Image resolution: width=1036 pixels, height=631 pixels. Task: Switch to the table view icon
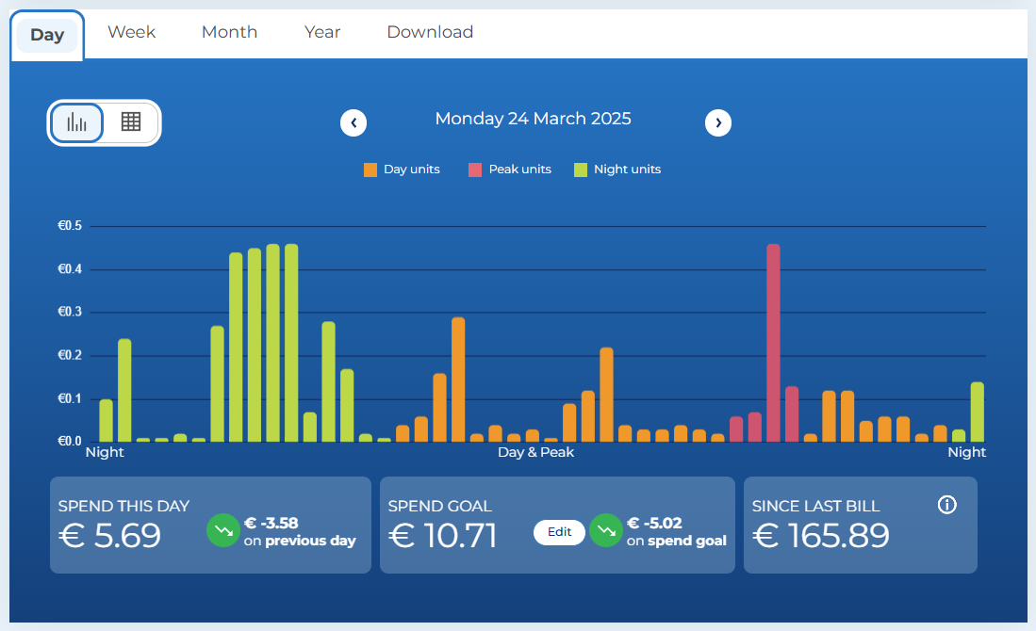(x=131, y=122)
